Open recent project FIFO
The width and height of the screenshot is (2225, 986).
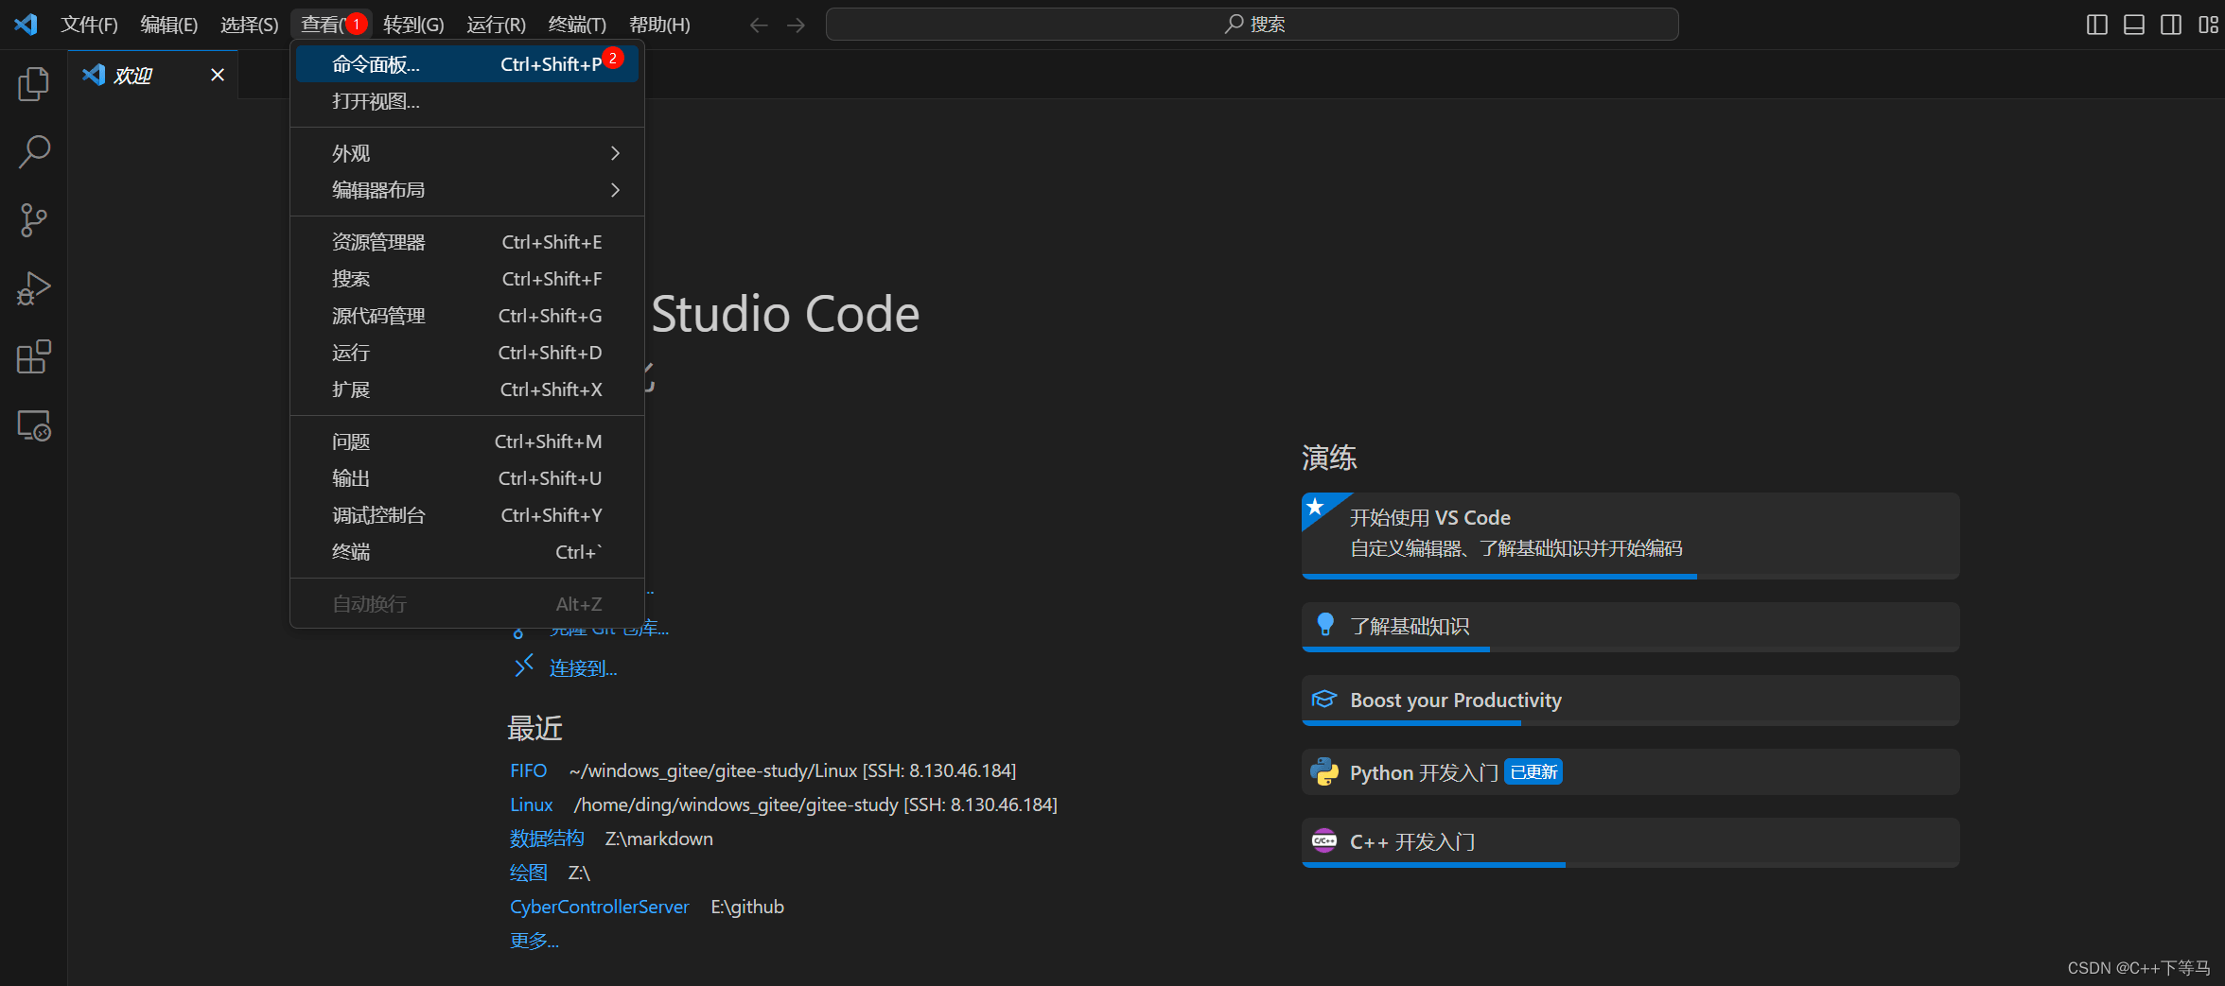pos(528,770)
